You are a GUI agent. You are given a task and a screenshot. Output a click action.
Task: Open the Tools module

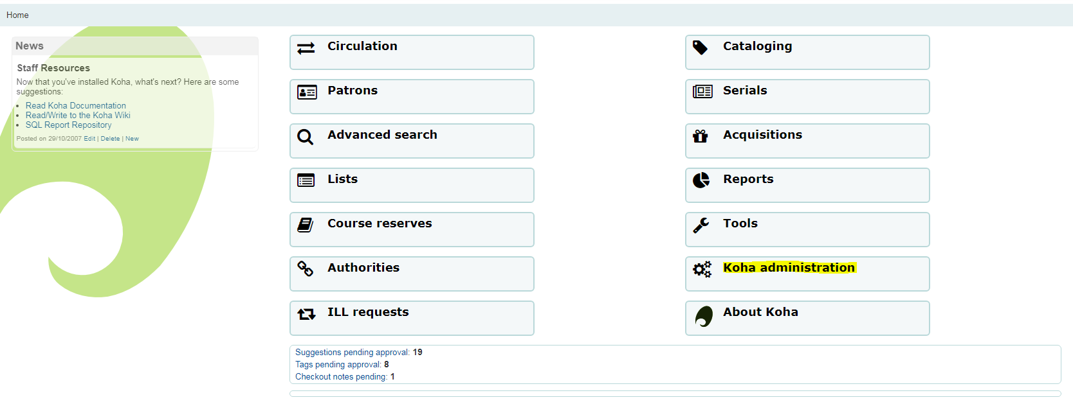pos(807,229)
